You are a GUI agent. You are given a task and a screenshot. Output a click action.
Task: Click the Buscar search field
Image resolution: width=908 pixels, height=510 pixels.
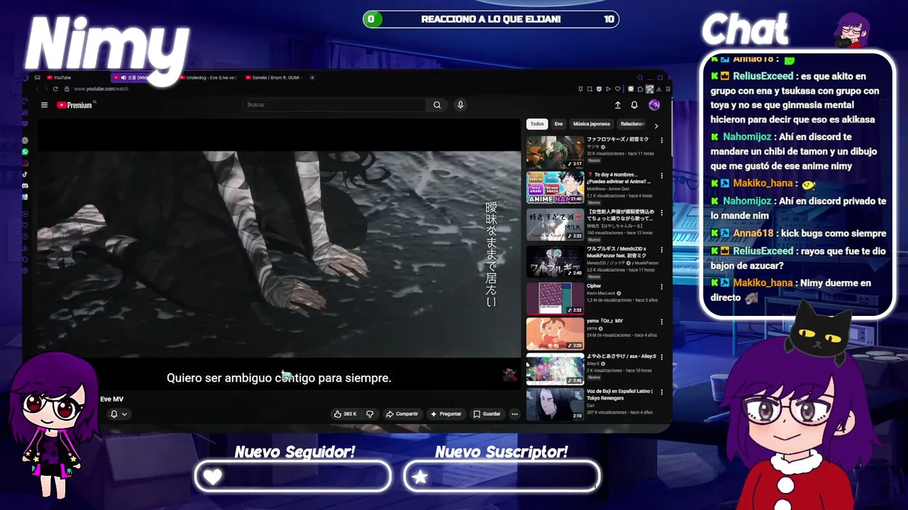[x=335, y=105]
